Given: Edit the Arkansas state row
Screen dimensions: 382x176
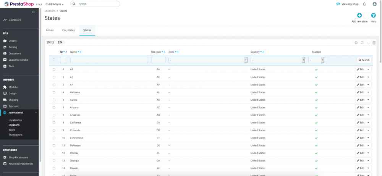Looking at the screenshot, I should tap(361, 115).
